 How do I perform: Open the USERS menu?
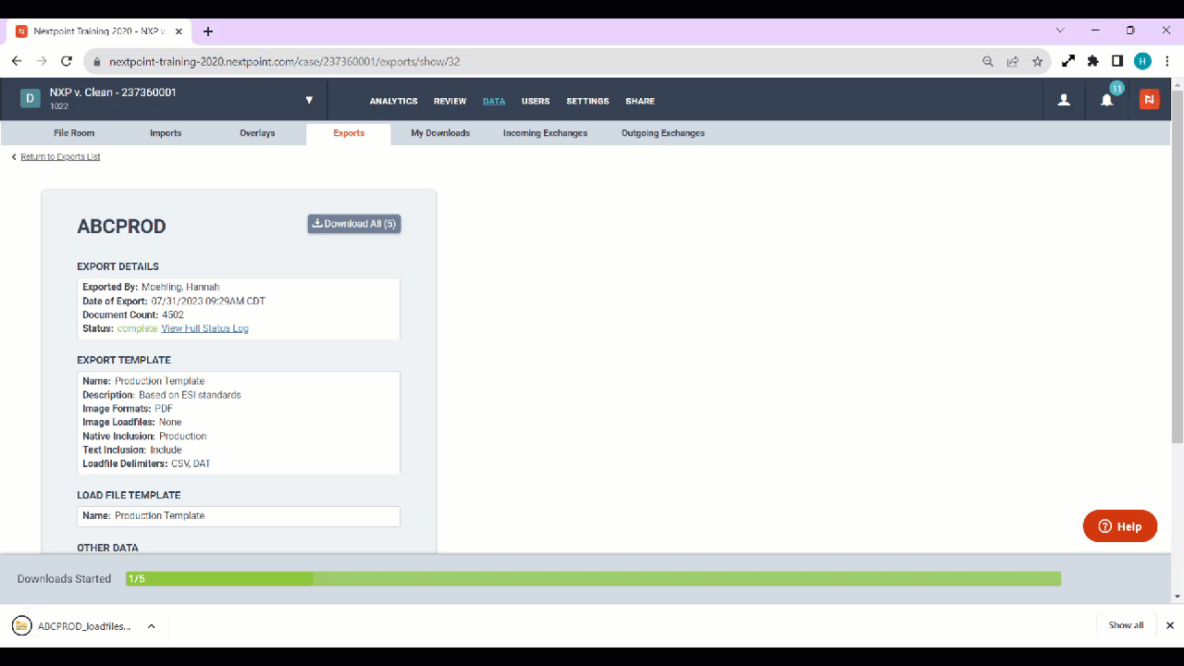[536, 101]
